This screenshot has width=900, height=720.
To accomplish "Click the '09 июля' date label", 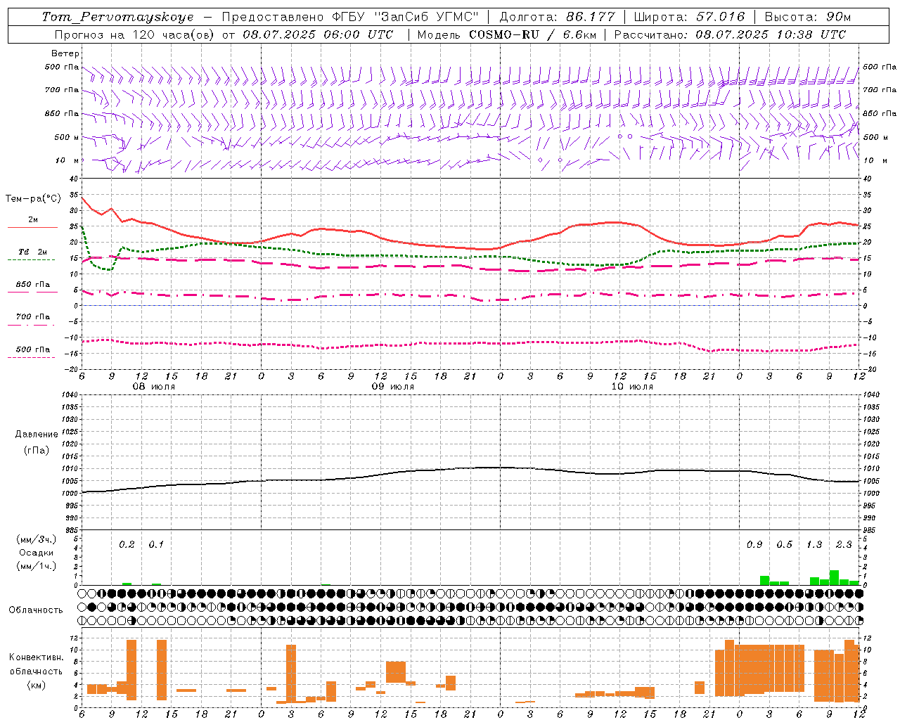I will click(x=393, y=387).
